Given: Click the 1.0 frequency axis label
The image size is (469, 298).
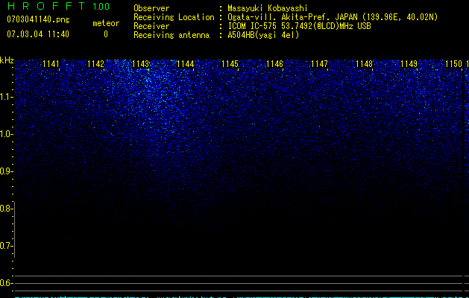Looking at the screenshot, I should [x=6, y=134].
